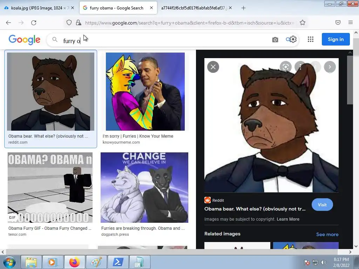
Task: Click the Firefox URL address bar
Action: [189, 23]
